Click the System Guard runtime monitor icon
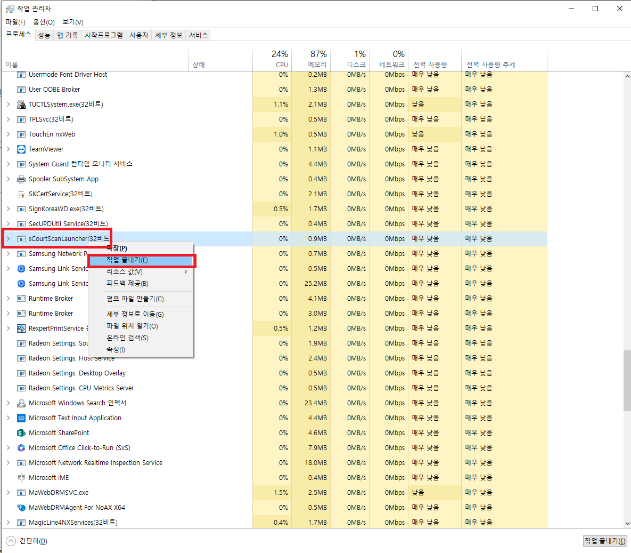Image resolution: width=631 pixels, height=553 pixels. (x=21, y=164)
